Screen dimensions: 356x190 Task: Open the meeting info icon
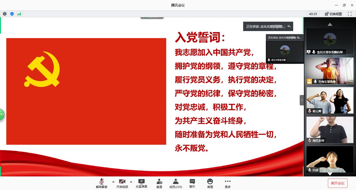point(5,14)
